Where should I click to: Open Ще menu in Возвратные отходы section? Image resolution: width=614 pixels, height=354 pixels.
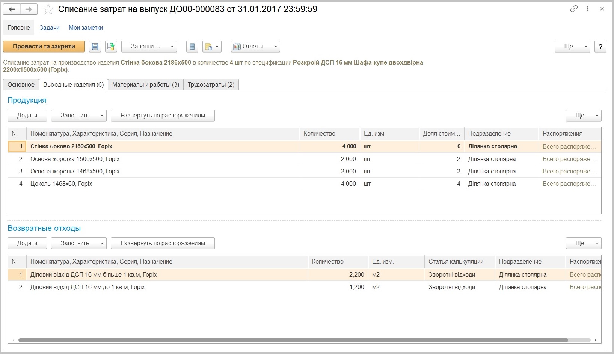coord(584,243)
